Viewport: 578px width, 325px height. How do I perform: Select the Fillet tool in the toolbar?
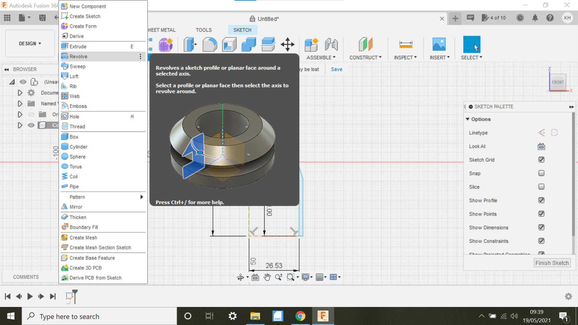(x=210, y=44)
